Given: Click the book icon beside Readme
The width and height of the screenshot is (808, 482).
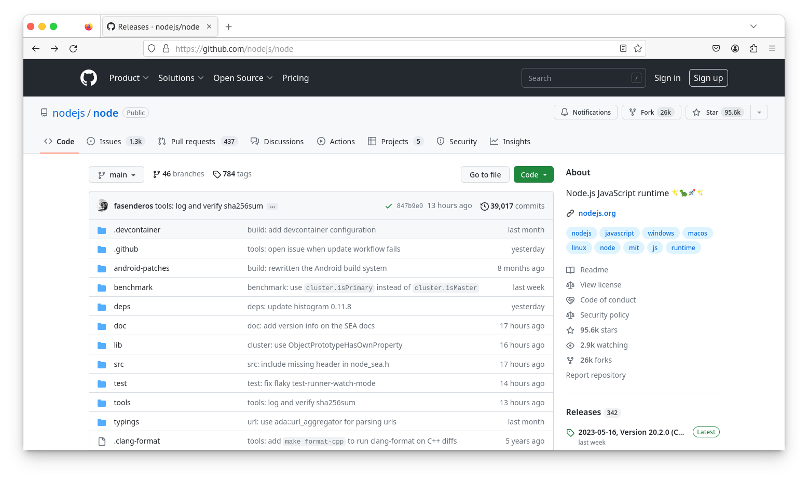Looking at the screenshot, I should click(x=570, y=270).
